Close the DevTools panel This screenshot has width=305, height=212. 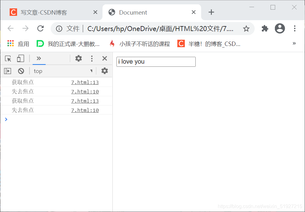105,58
